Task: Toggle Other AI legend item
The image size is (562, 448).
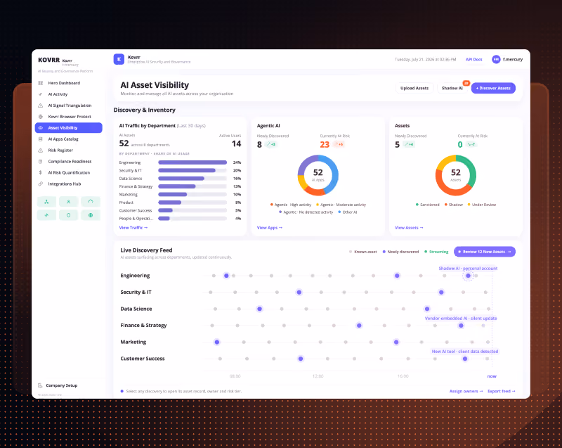Action: pyautogui.click(x=348, y=212)
